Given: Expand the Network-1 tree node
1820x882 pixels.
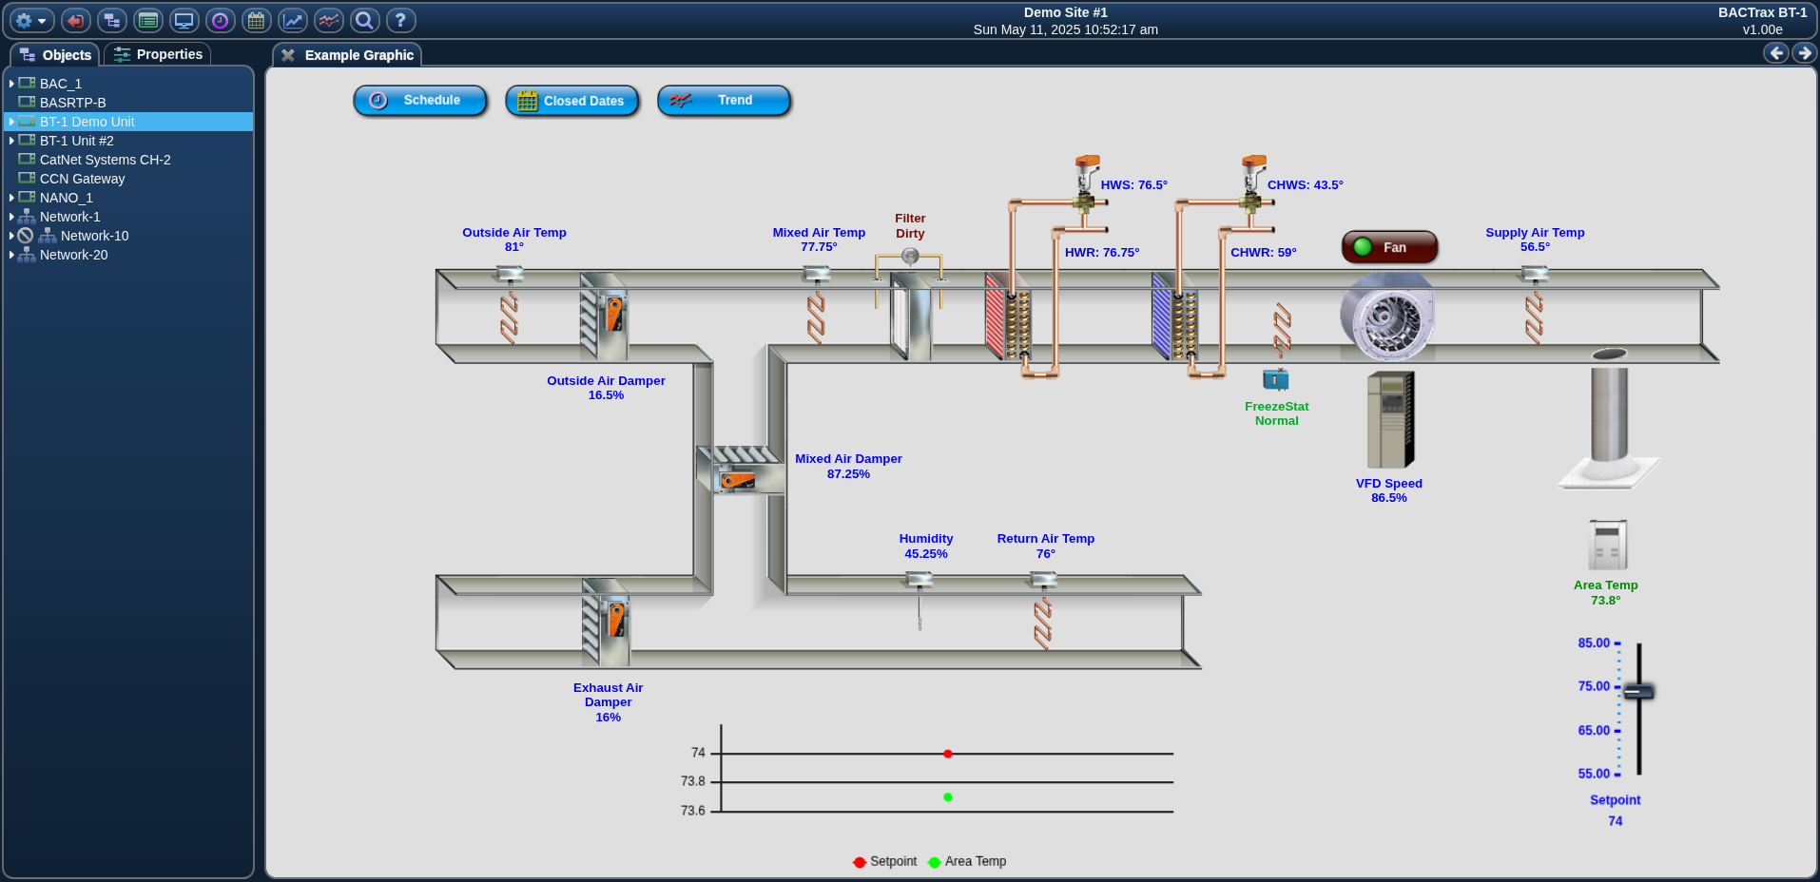Looking at the screenshot, I should tap(11, 217).
